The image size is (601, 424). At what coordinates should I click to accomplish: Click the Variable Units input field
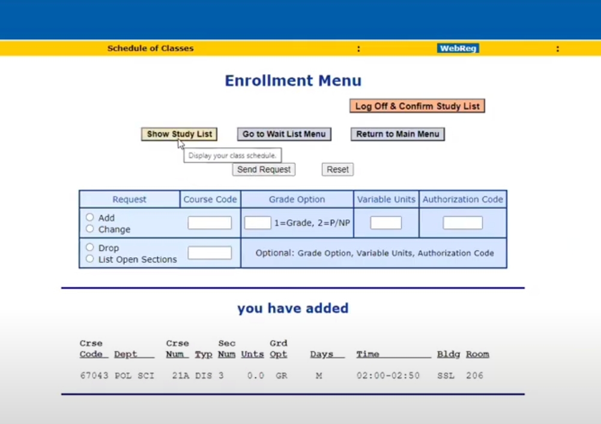[386, 223]
